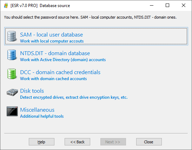
Task: Click 'Additional helpful tools' description
Action: click(42, 116)
